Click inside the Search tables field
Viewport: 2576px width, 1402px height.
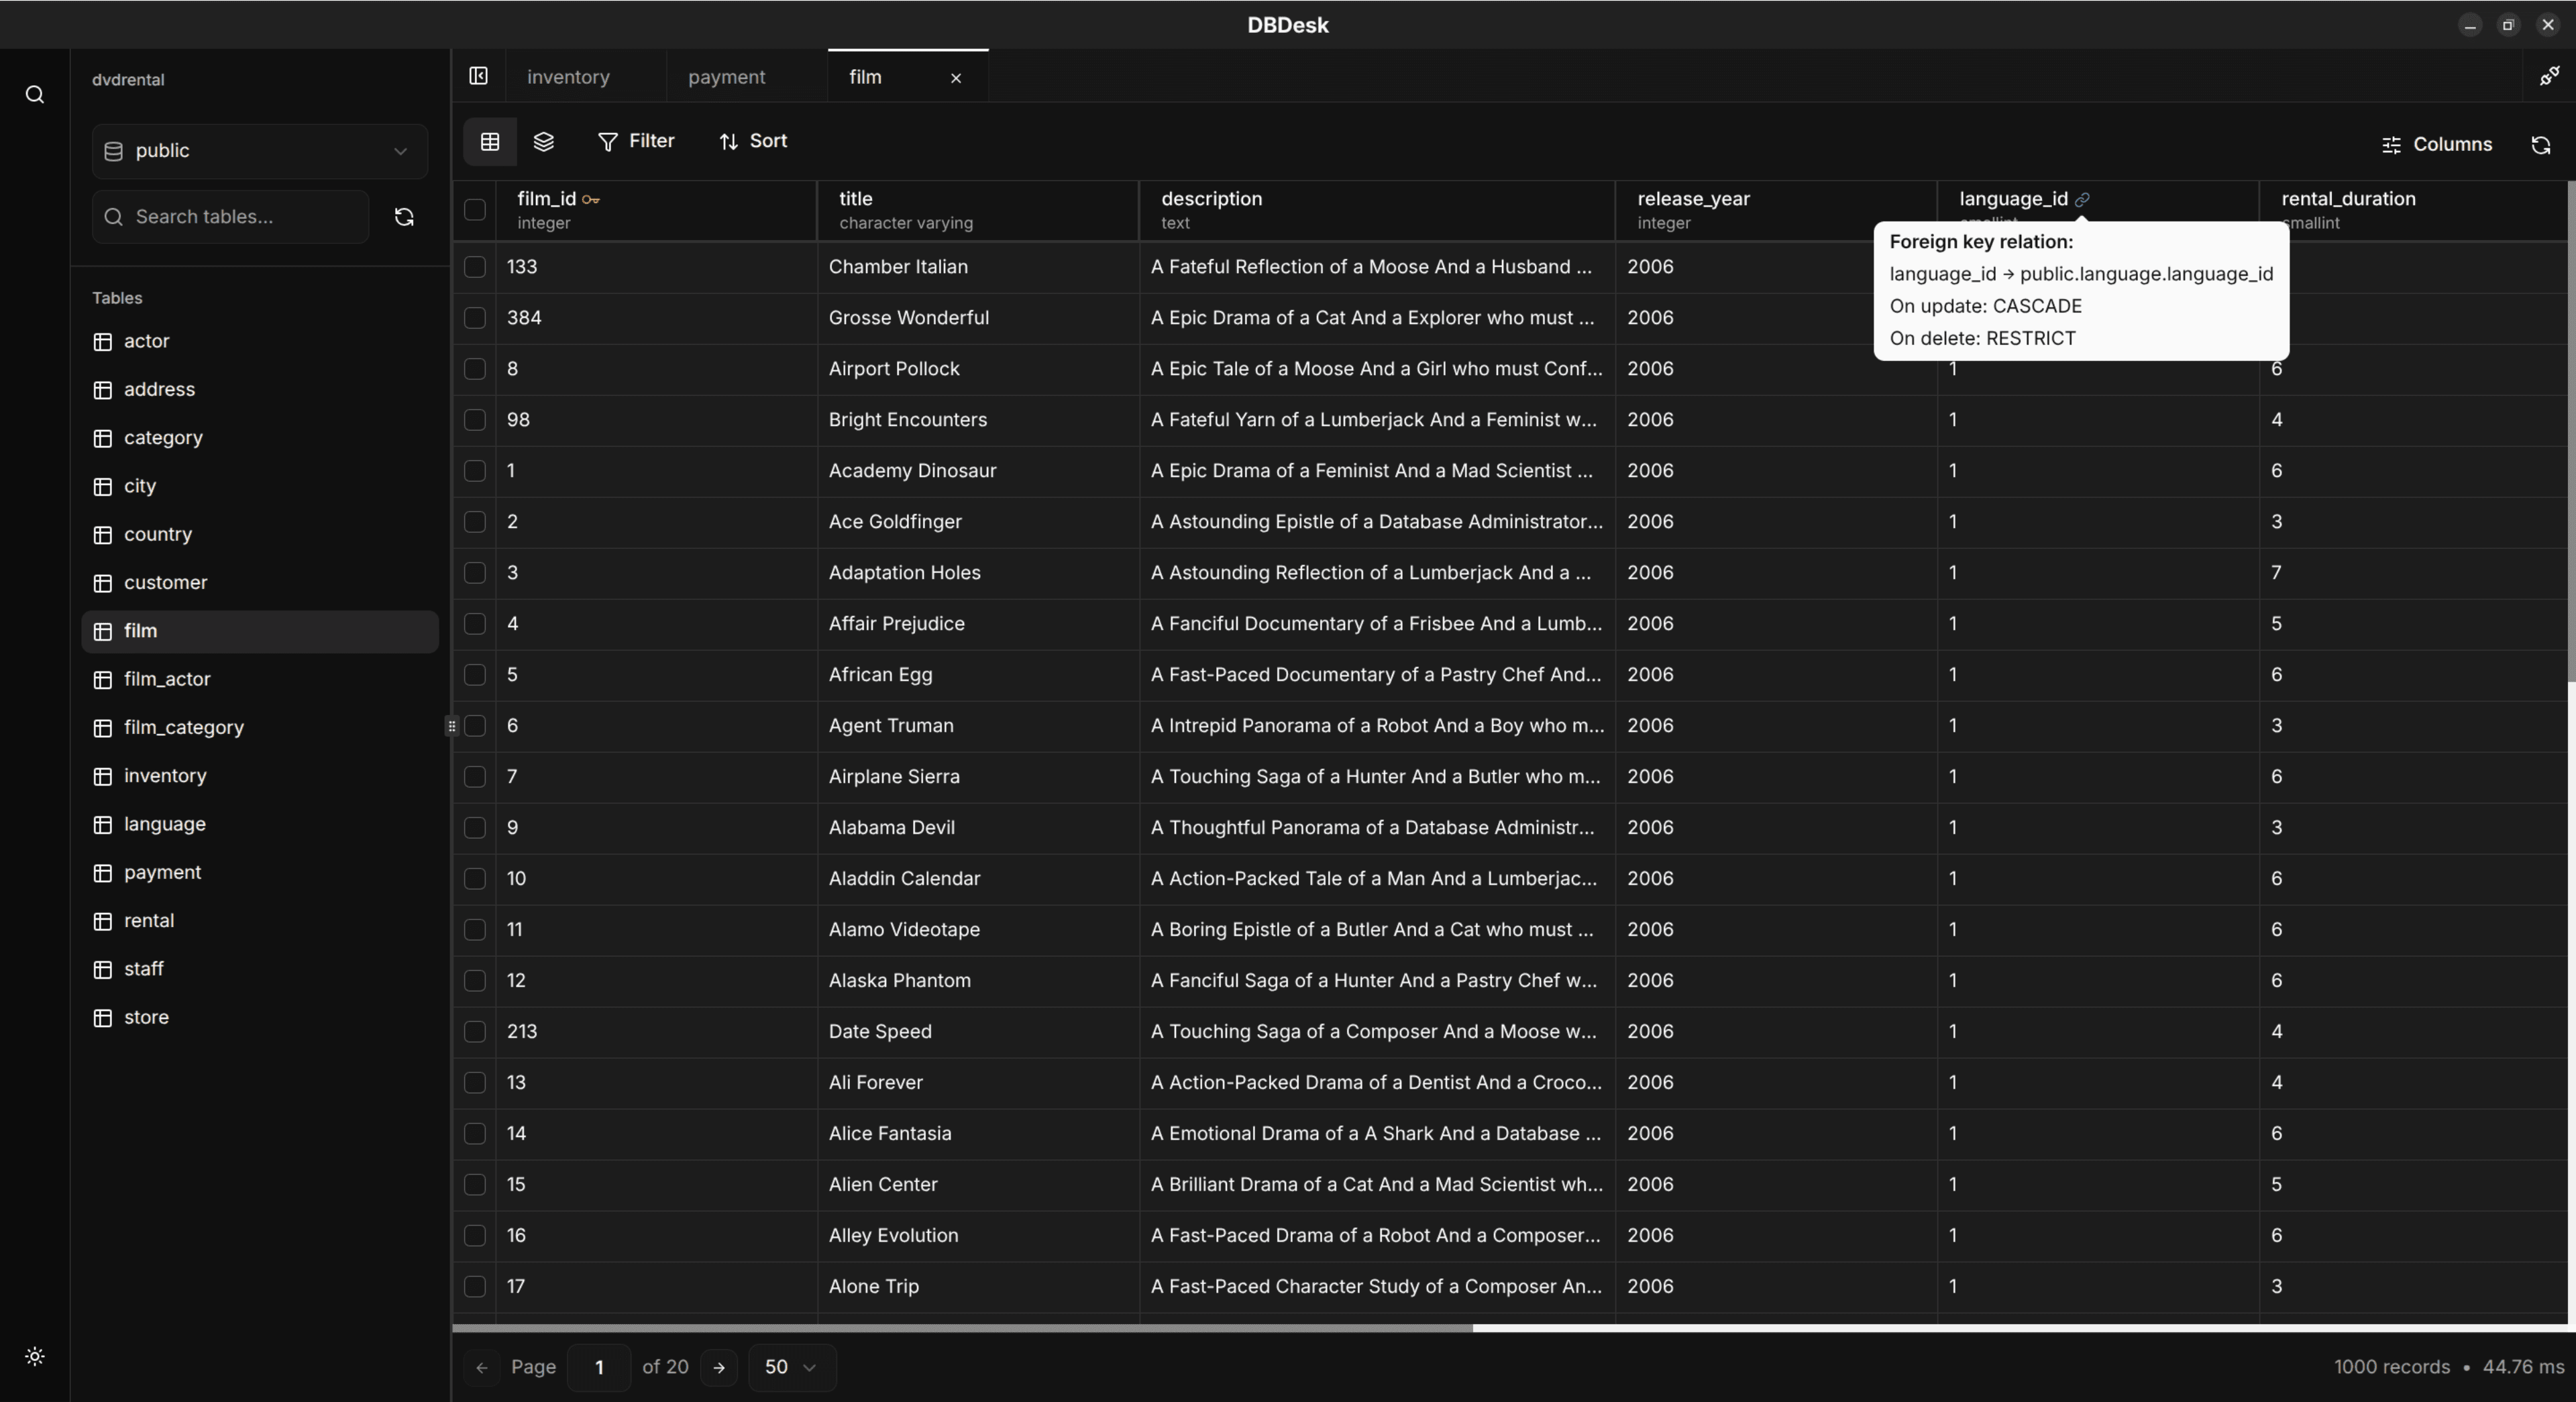click(230, 216)
